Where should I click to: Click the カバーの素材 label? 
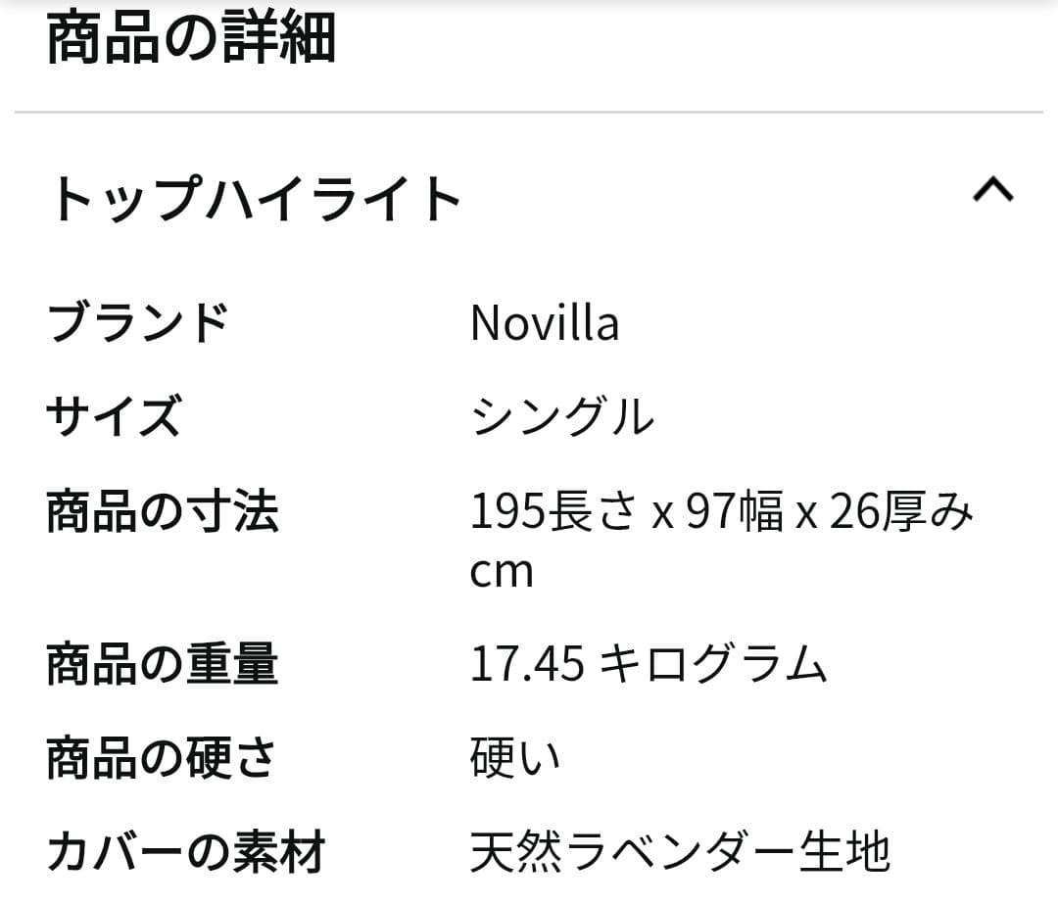tap(186, 852)
